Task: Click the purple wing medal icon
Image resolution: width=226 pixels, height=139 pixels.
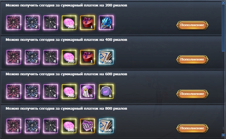Action: coord(106,91)
